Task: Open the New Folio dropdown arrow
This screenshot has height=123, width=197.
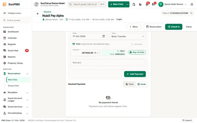Action: click(128, 4)
